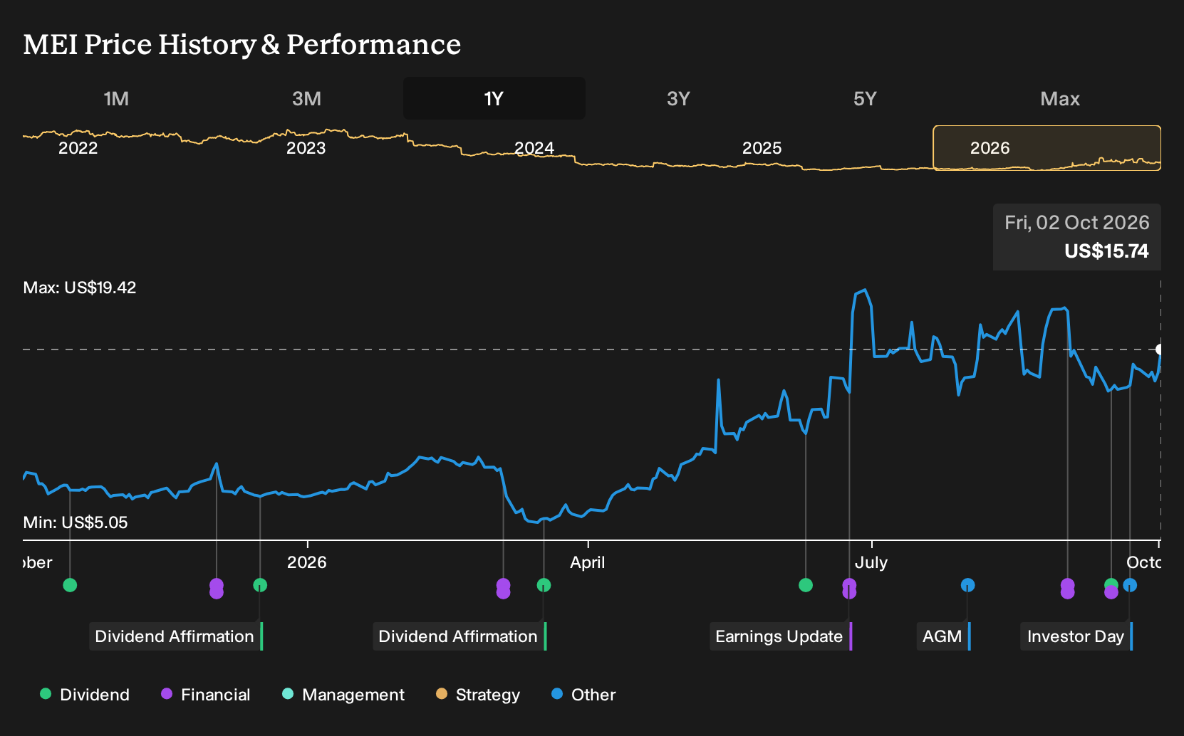Viewport: 1184px width, 736px height.
Task: Jump to 2023 on the mini timeline
Action: [306, 148]
